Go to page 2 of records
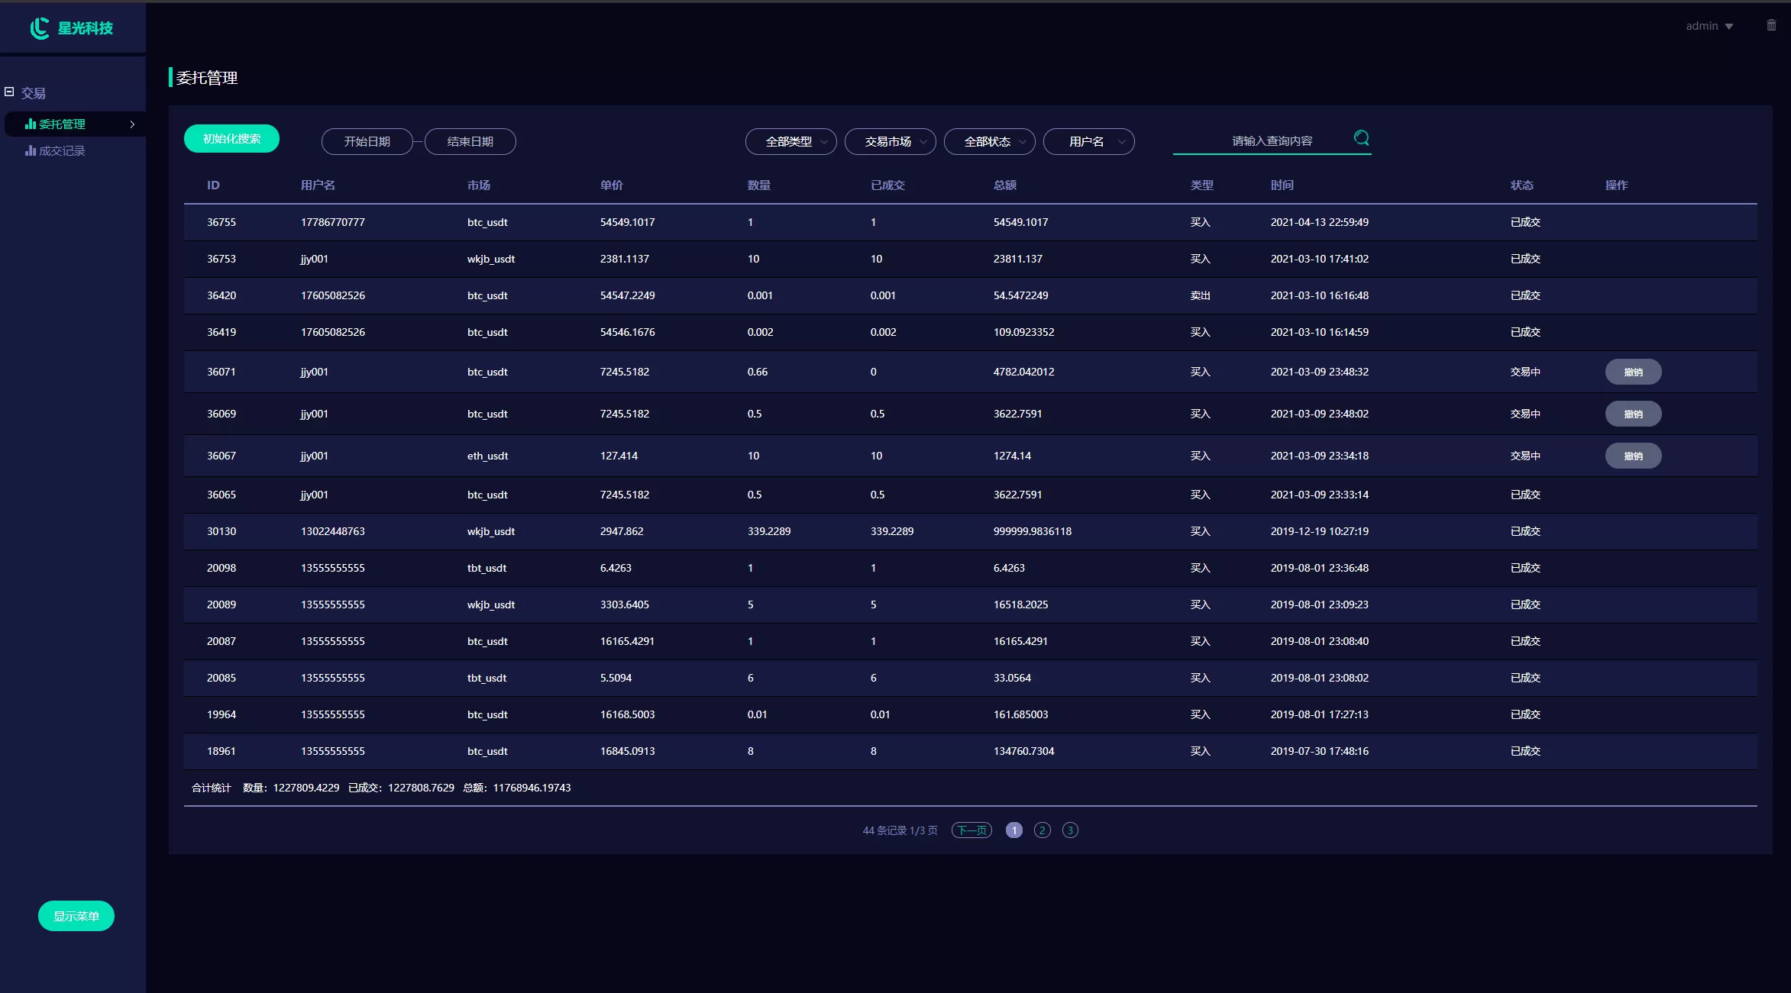The image size is (1791, 993). [x=1042, y=830]
